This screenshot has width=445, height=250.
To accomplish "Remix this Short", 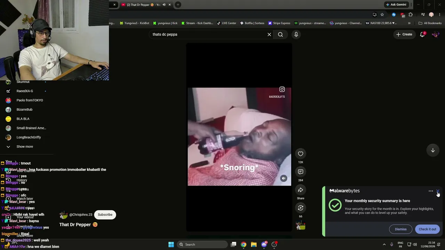I will 301,208.
